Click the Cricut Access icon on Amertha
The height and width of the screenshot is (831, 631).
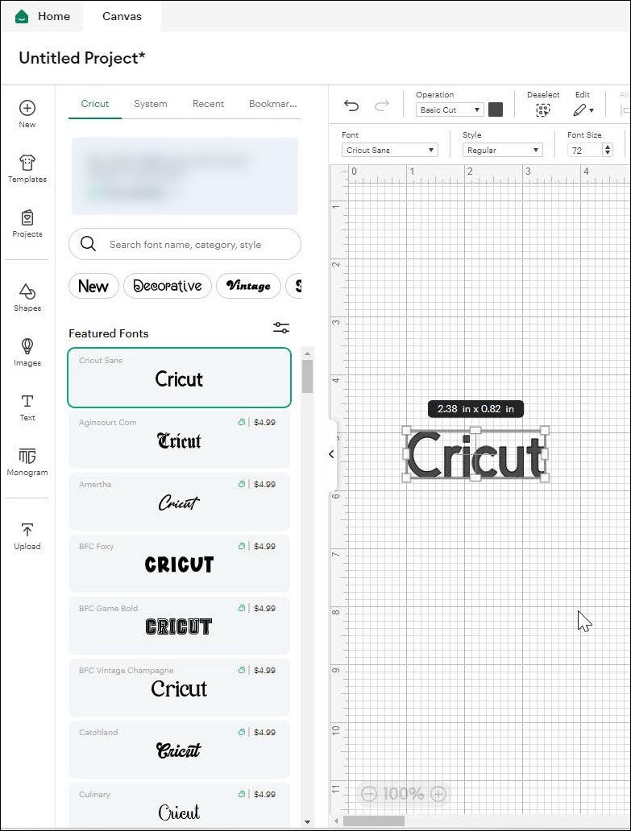[x=241, y=484]
